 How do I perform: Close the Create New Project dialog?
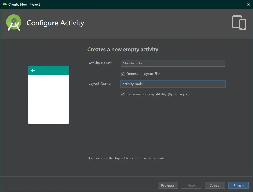(248, 5)
